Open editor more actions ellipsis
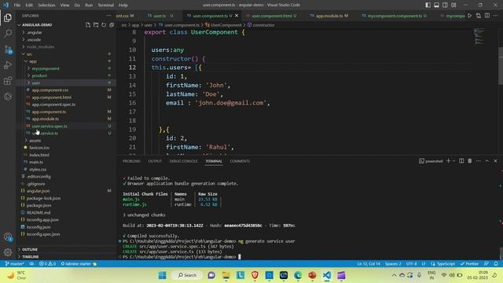 [x=496, y=16]
